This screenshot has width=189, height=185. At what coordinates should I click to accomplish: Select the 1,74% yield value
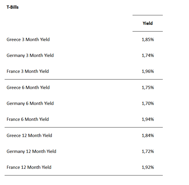[148, 55]
